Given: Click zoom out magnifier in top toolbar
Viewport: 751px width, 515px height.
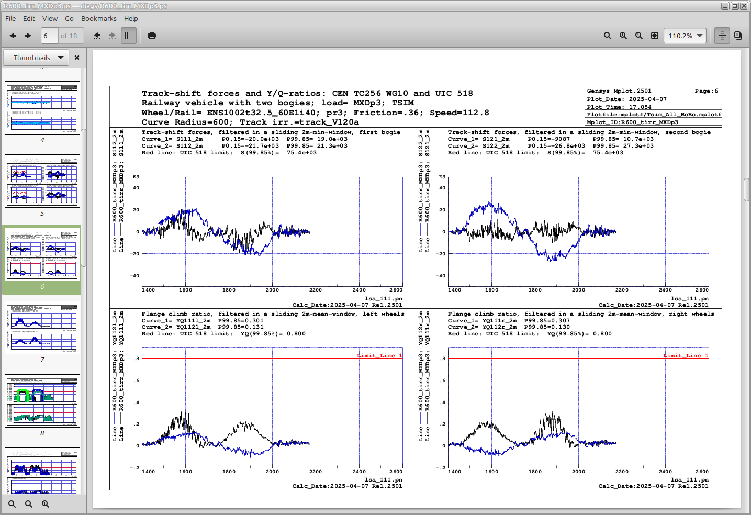Looking at the screenshot, I should pos(608,36).
